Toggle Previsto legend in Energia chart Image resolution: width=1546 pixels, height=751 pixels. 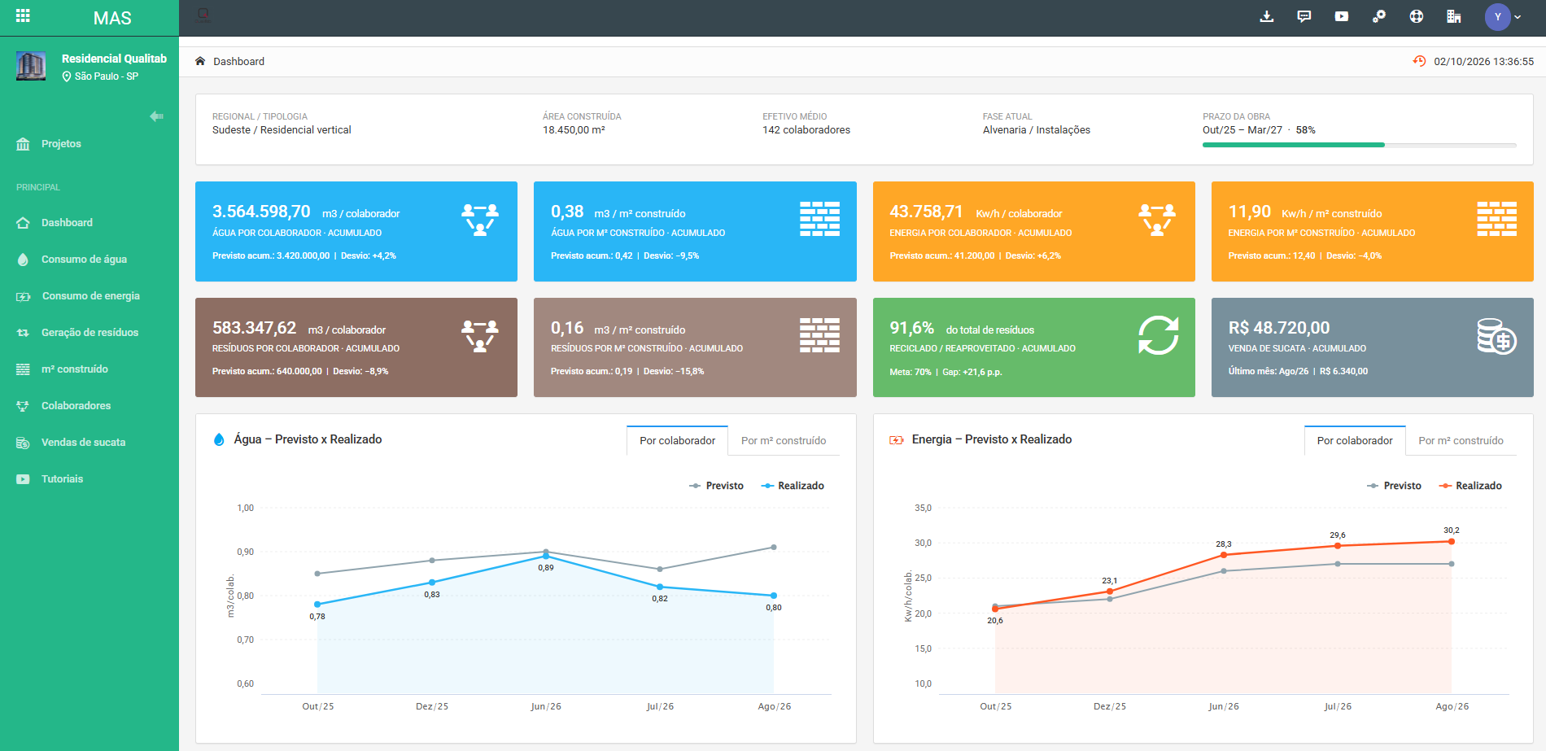pyautogui.click(x=1394, y=486)
